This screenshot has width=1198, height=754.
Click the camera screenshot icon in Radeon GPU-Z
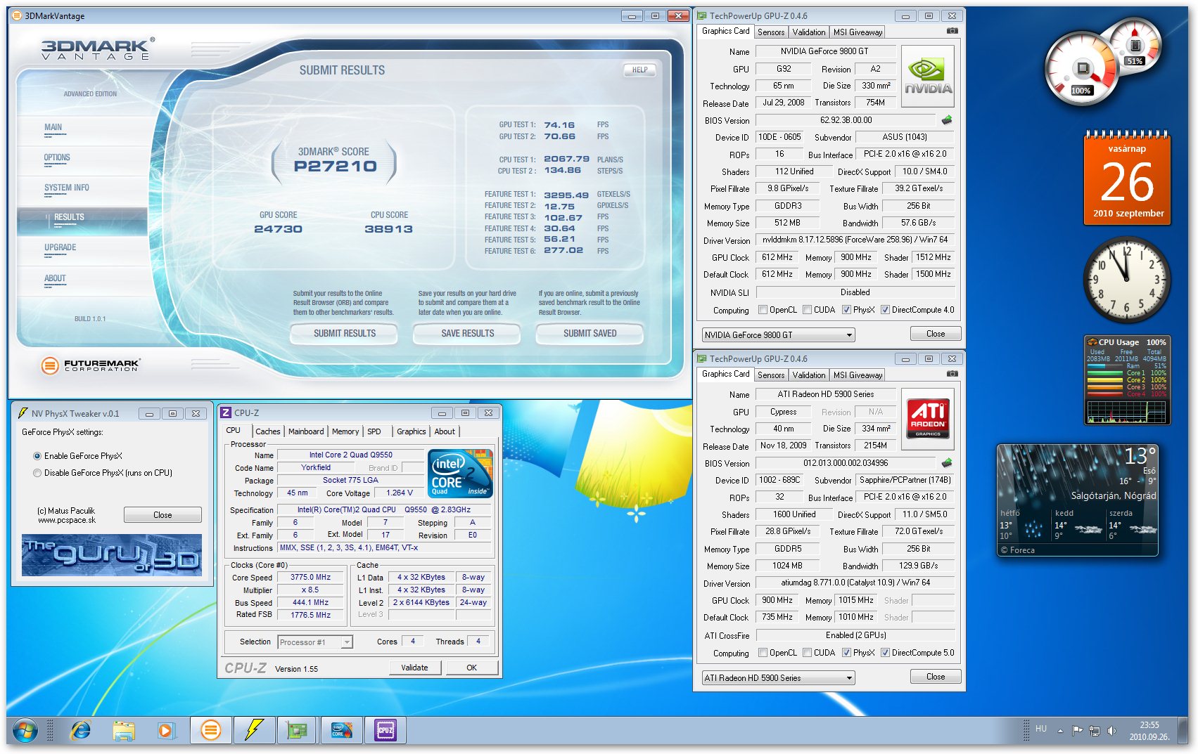pos(952,374)
